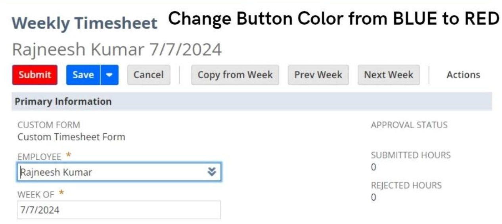This screenshot has width=502, height=224.
Task: Go to Prev Week
Action: pyautogui.click(x=318, y=75)
